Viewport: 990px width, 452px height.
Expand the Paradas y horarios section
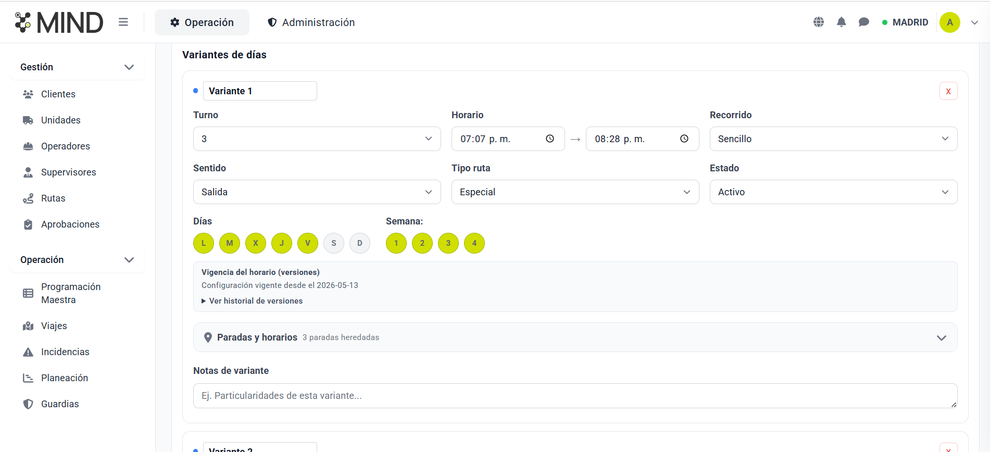[575, 337]
